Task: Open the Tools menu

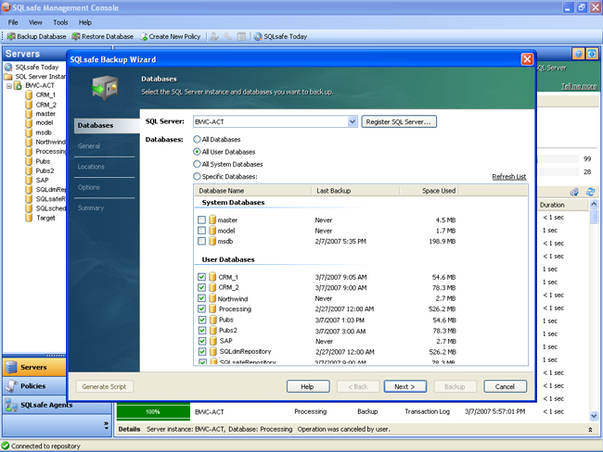Action: tap(60, 22)
